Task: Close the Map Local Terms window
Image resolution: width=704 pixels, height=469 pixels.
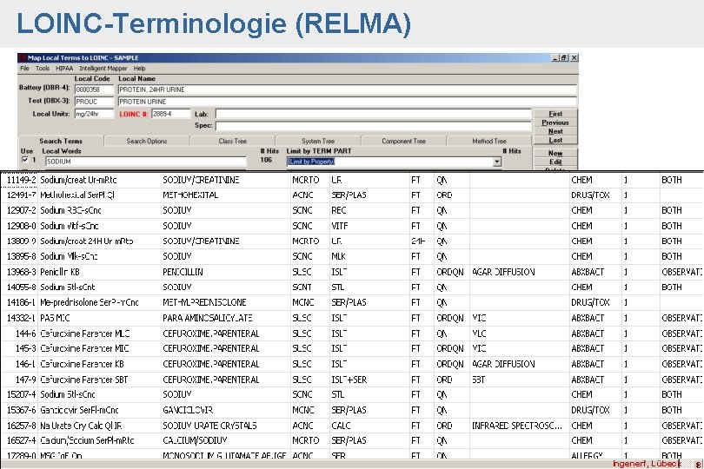Action: pos(574,58)
